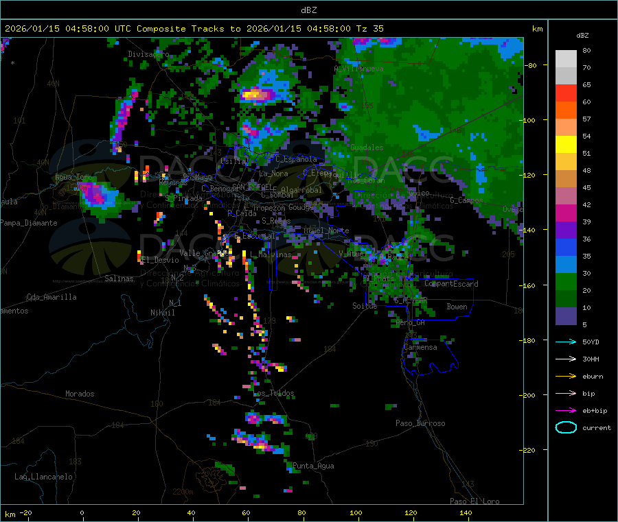
Task: Click the '-220' tick on the vertical axis
Action: [x=529, y=451]
